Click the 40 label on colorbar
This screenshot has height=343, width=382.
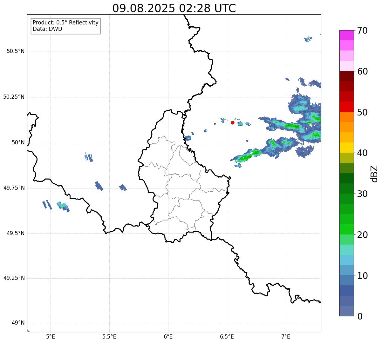click(363, 153)
